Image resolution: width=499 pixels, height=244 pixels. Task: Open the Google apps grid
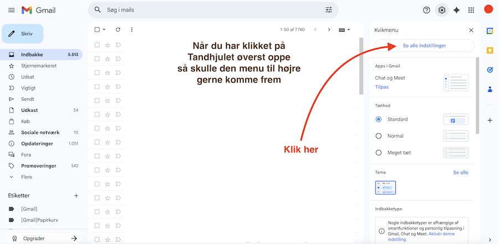tap(471, 10)
